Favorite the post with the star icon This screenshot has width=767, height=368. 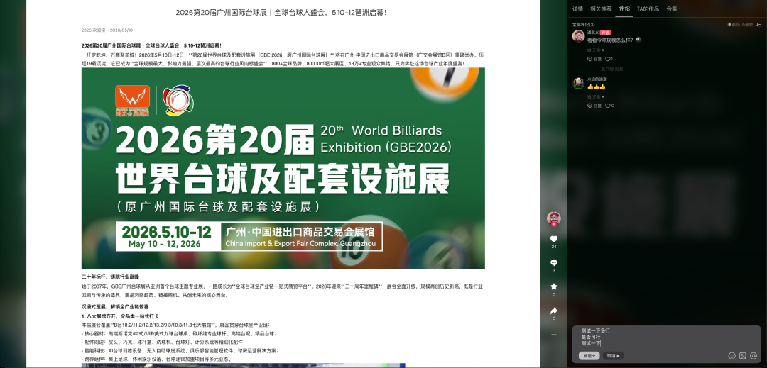tap(554, 286)
